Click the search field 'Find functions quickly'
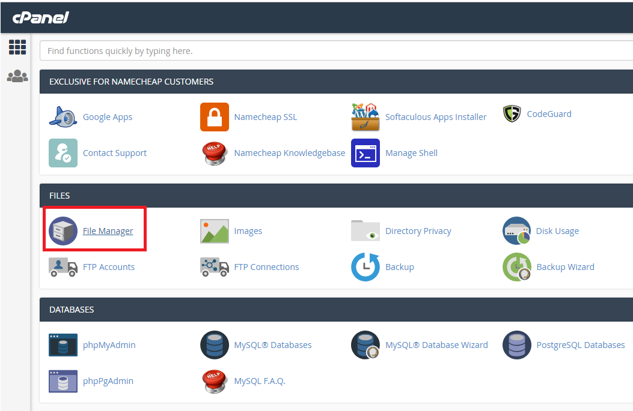Image resolution: width=633 pixels, height=411 pixels. (336, 51)
